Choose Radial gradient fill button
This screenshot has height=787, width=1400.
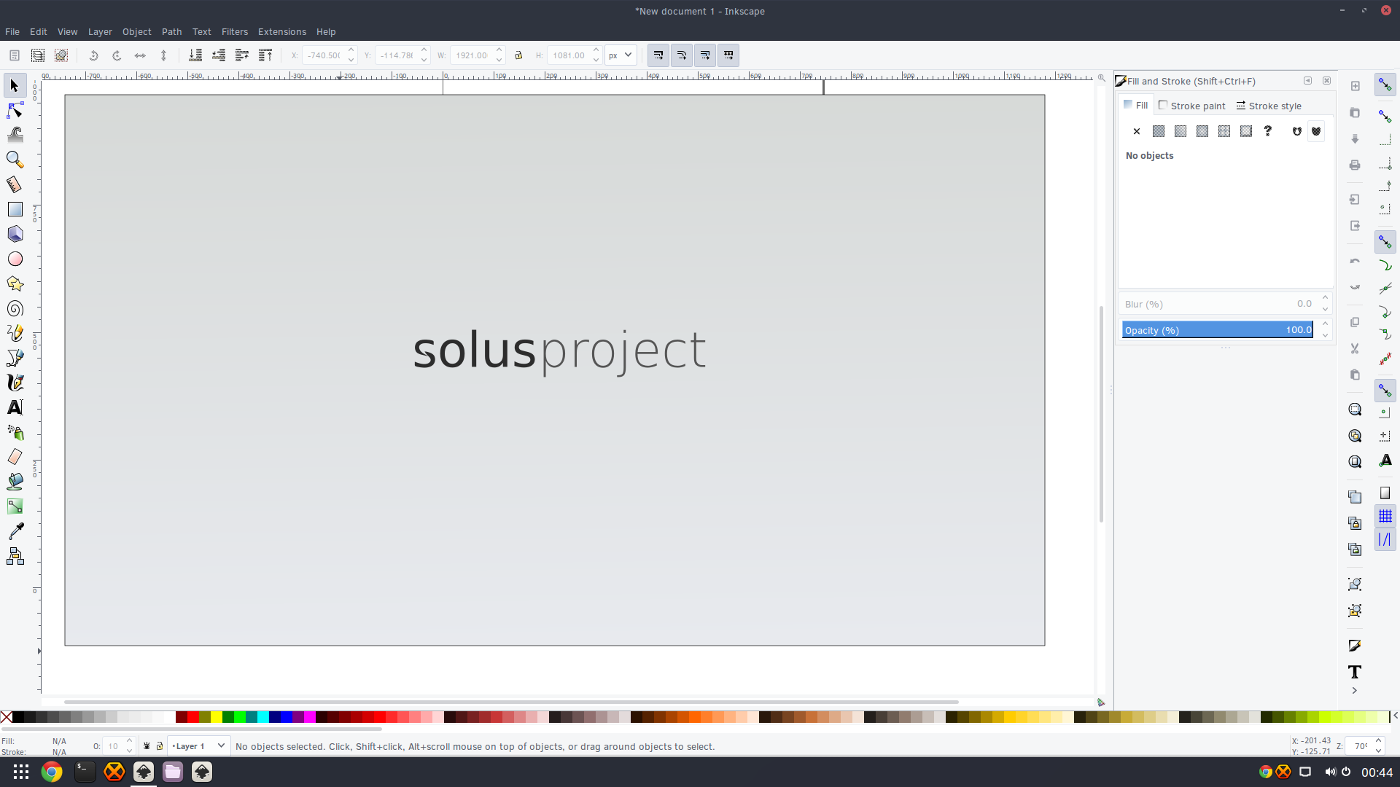click(1202, 132)
